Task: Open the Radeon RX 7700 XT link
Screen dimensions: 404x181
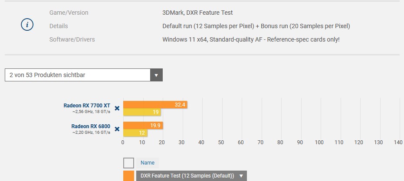Action: [x=87, y=105]
